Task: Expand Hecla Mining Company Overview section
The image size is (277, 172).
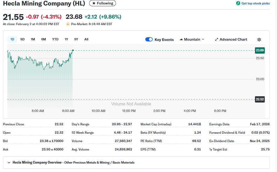Action: coord(8,163)
